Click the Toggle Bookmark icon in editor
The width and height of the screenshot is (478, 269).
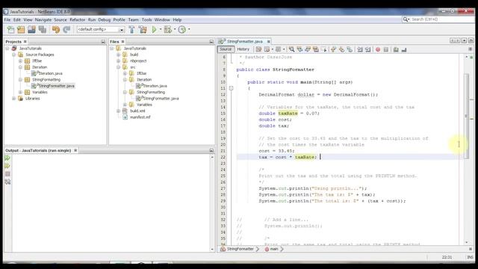[x=350, y=49]
